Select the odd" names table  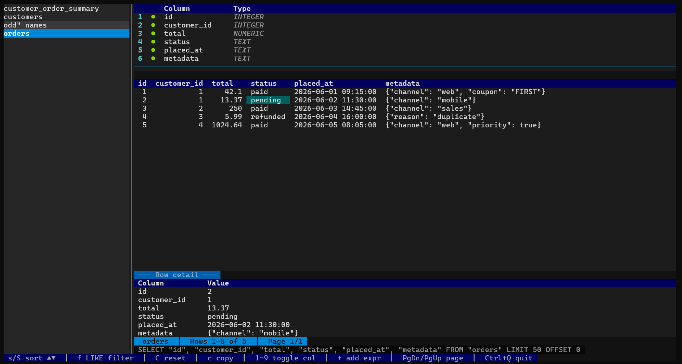tap(67, 25)
